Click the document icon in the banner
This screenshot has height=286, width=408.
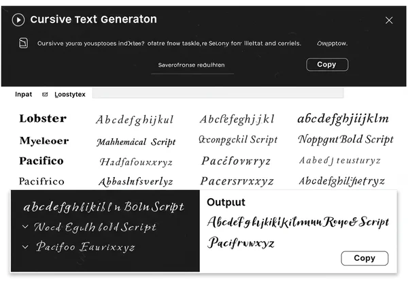(23, 43)
